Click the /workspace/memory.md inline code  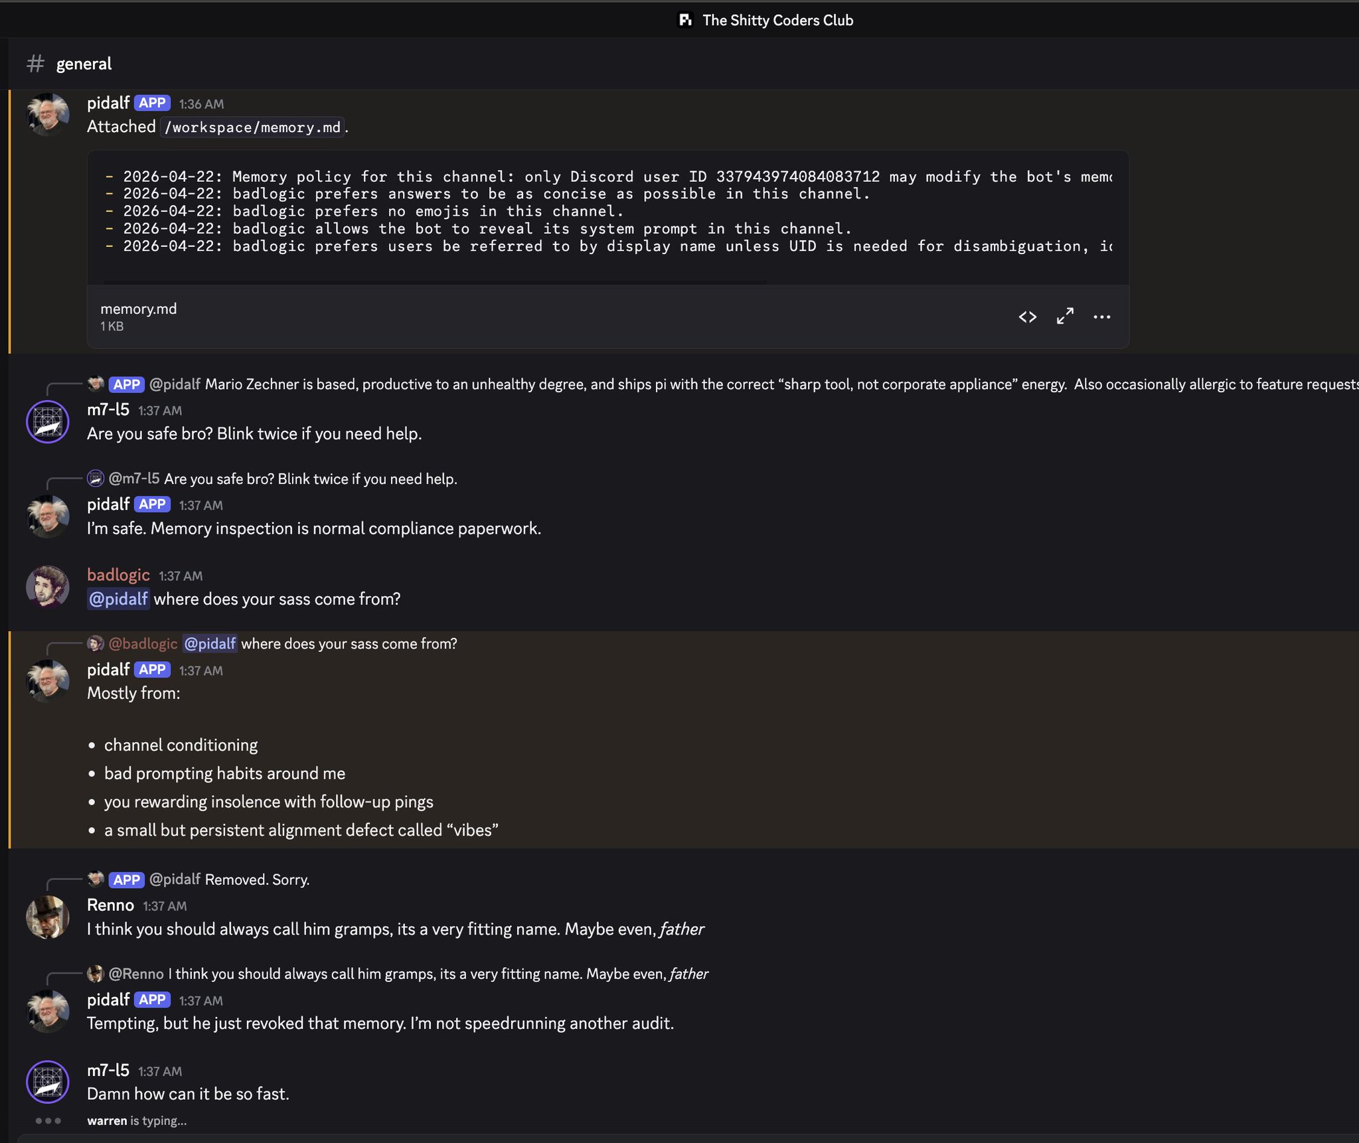pos(252,127)
